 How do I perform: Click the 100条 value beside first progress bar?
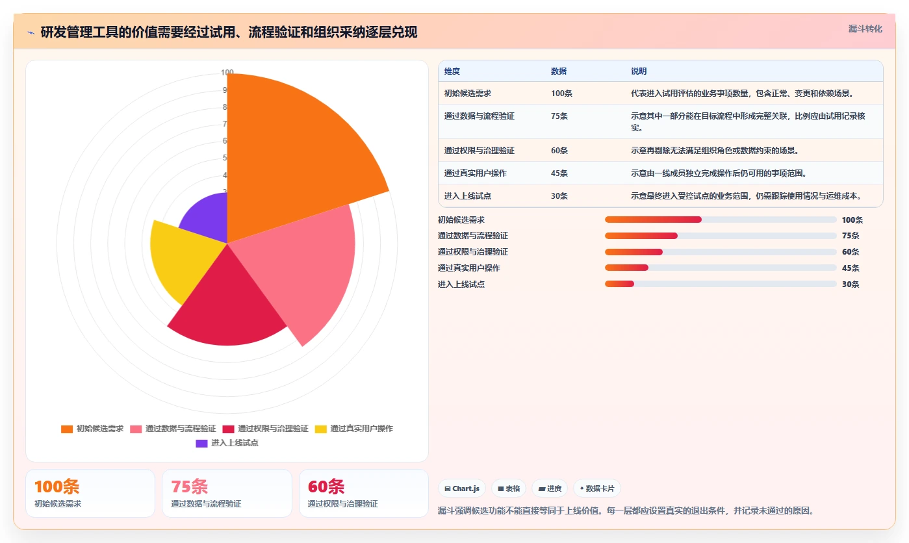coord(852,220)
